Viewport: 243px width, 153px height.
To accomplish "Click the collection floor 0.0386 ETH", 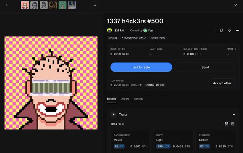I will point(192,54).
